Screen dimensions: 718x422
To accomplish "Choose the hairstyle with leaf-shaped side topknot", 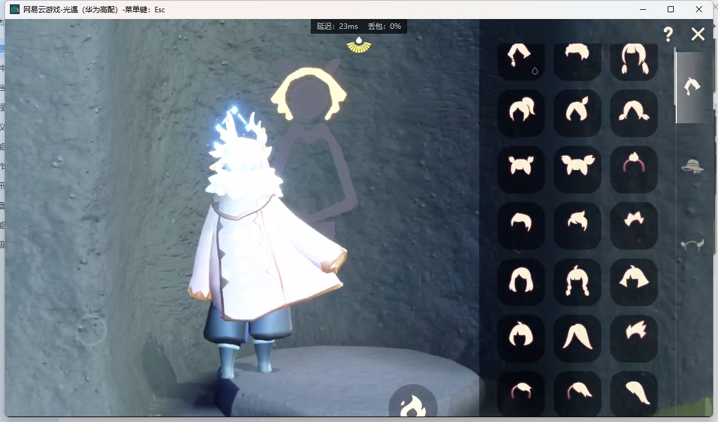I will click(577, 113).
